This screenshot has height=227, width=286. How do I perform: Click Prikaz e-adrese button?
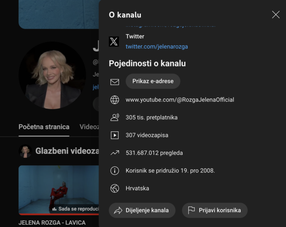pos(153,81)
